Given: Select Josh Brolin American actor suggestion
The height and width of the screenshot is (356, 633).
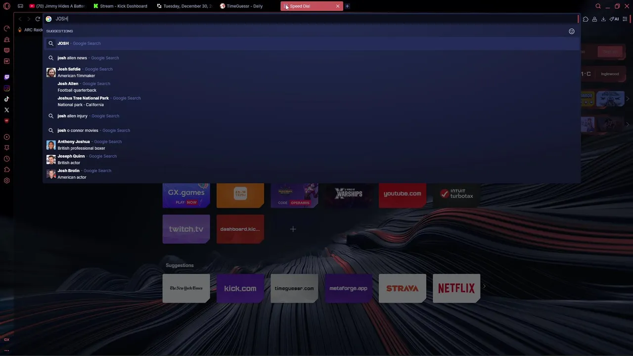Looking at the screenshot, I should pyautogui.click(x=312, y=174).
